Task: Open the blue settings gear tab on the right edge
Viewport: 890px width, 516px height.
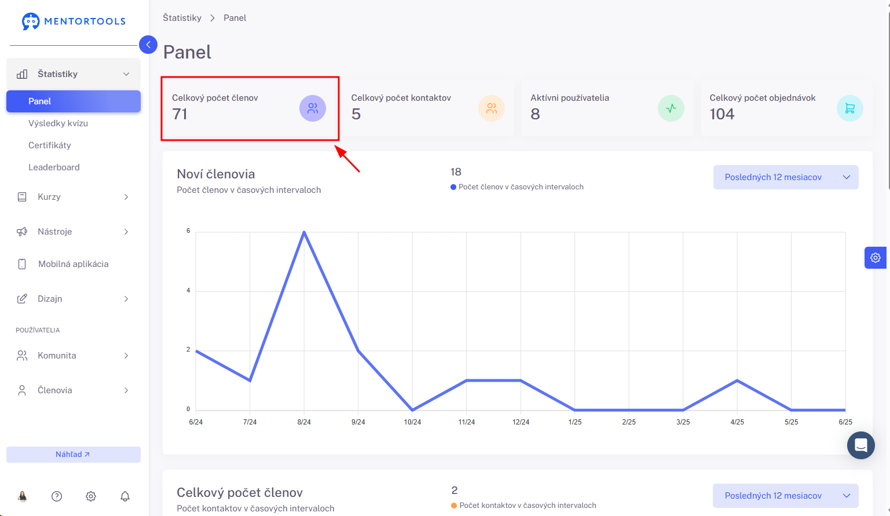Action: [876, 258]
